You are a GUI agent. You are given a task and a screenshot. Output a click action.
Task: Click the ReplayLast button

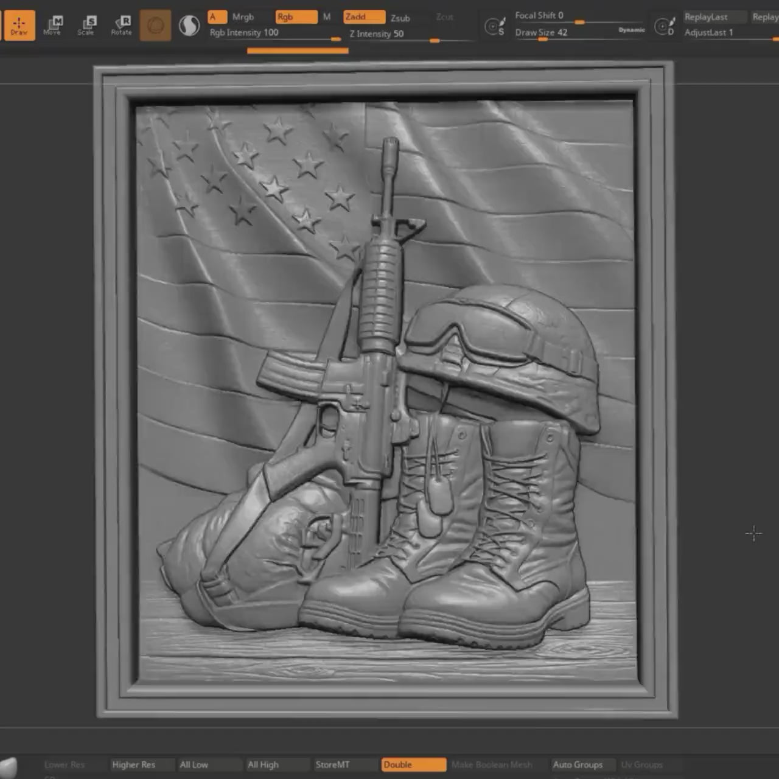(714, 17)
